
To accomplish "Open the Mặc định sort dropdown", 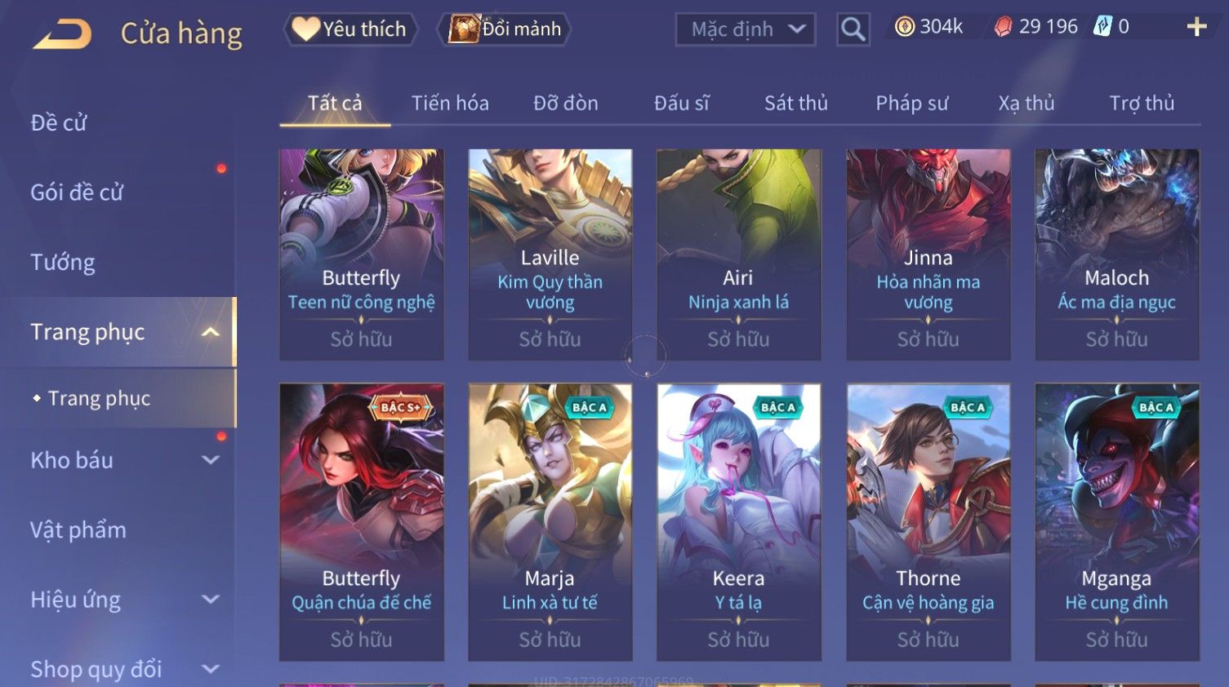I will [x=746, y=29].
